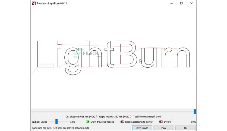The height and width of the screenshot is (131, 227).
Task: Click the Save Image button
Action: [x=142, y=128]
